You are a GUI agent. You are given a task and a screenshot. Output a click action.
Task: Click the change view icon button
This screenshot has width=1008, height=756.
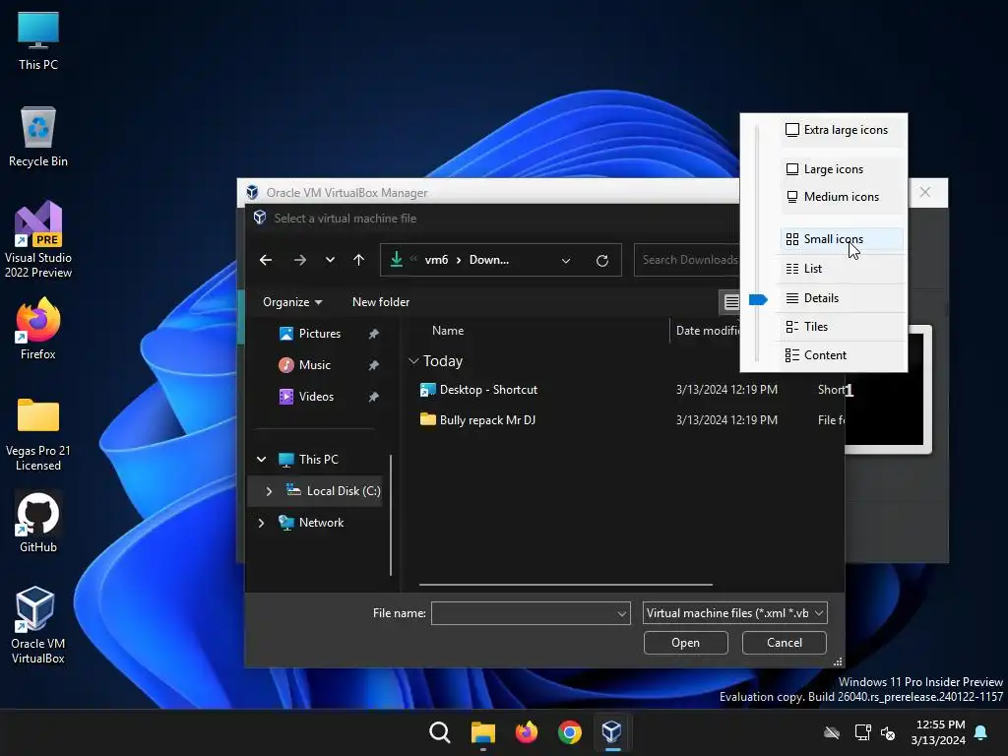coord(731,301)
